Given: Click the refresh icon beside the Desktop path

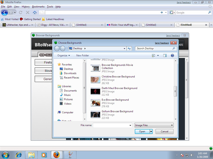Looking at the screenshot, I should 129,48.
